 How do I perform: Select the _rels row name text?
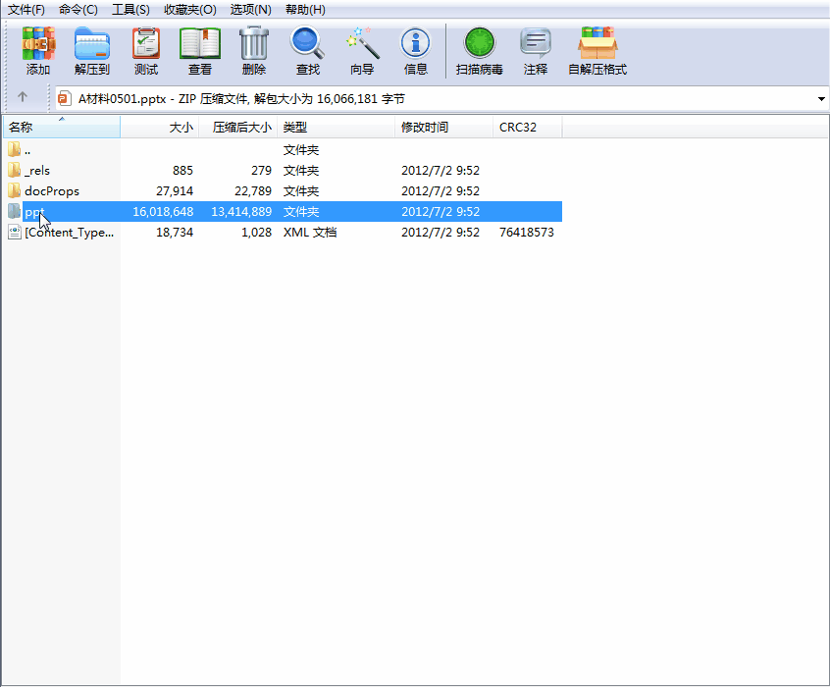click(37, 171)
